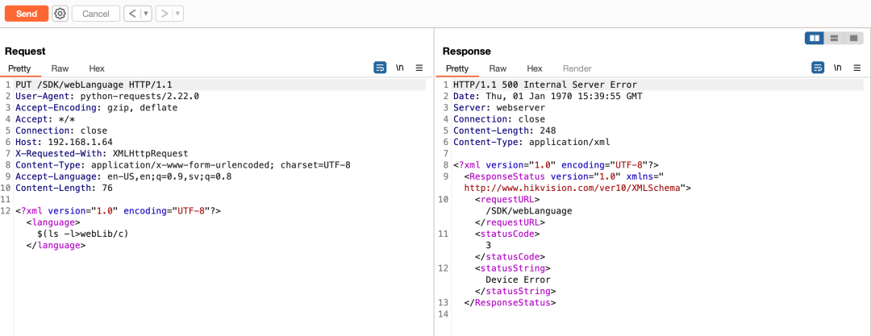
Task: Switch to the Response Raw tab
Action: click(498, 68)
